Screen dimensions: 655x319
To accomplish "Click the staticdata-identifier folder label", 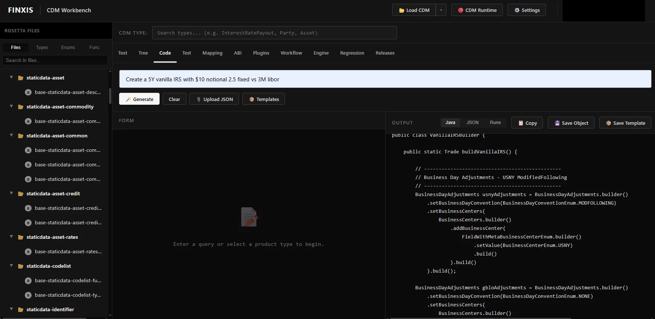I will tap(50, 310).
